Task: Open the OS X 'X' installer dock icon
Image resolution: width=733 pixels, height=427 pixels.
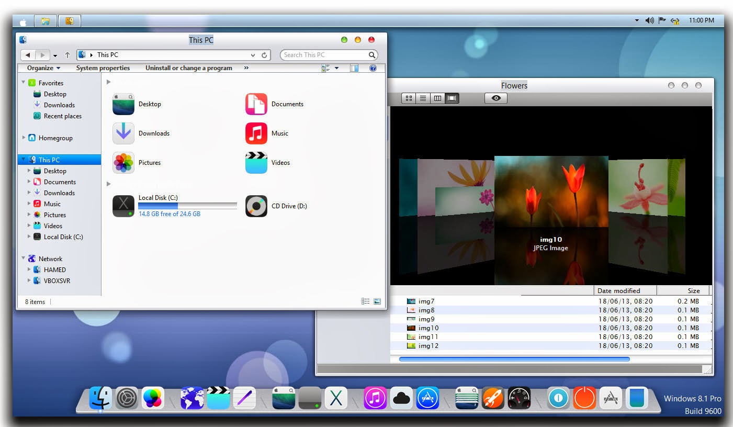Action: coord(336,399)
